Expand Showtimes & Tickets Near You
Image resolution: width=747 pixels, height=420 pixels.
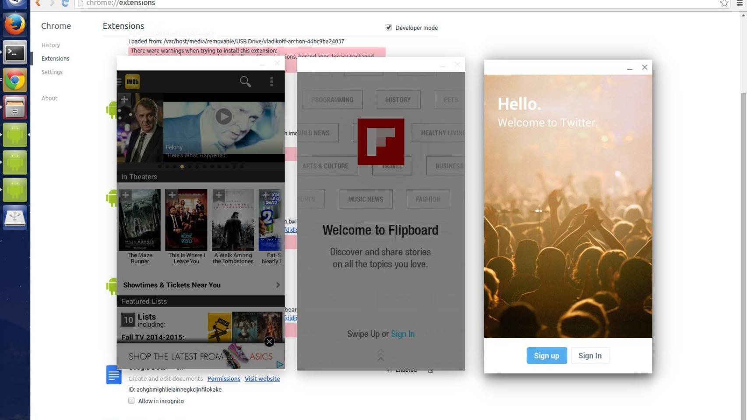[x=201, y=285]
